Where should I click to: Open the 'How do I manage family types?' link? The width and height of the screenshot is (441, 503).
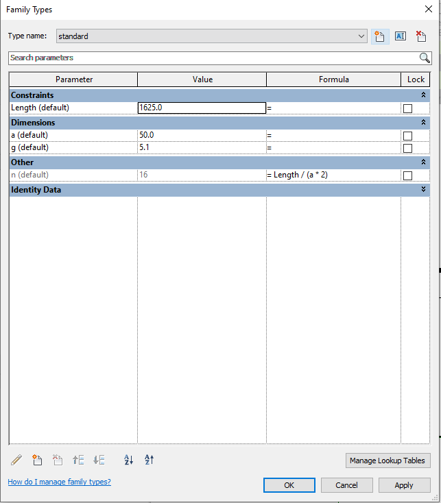coord(59,482)
